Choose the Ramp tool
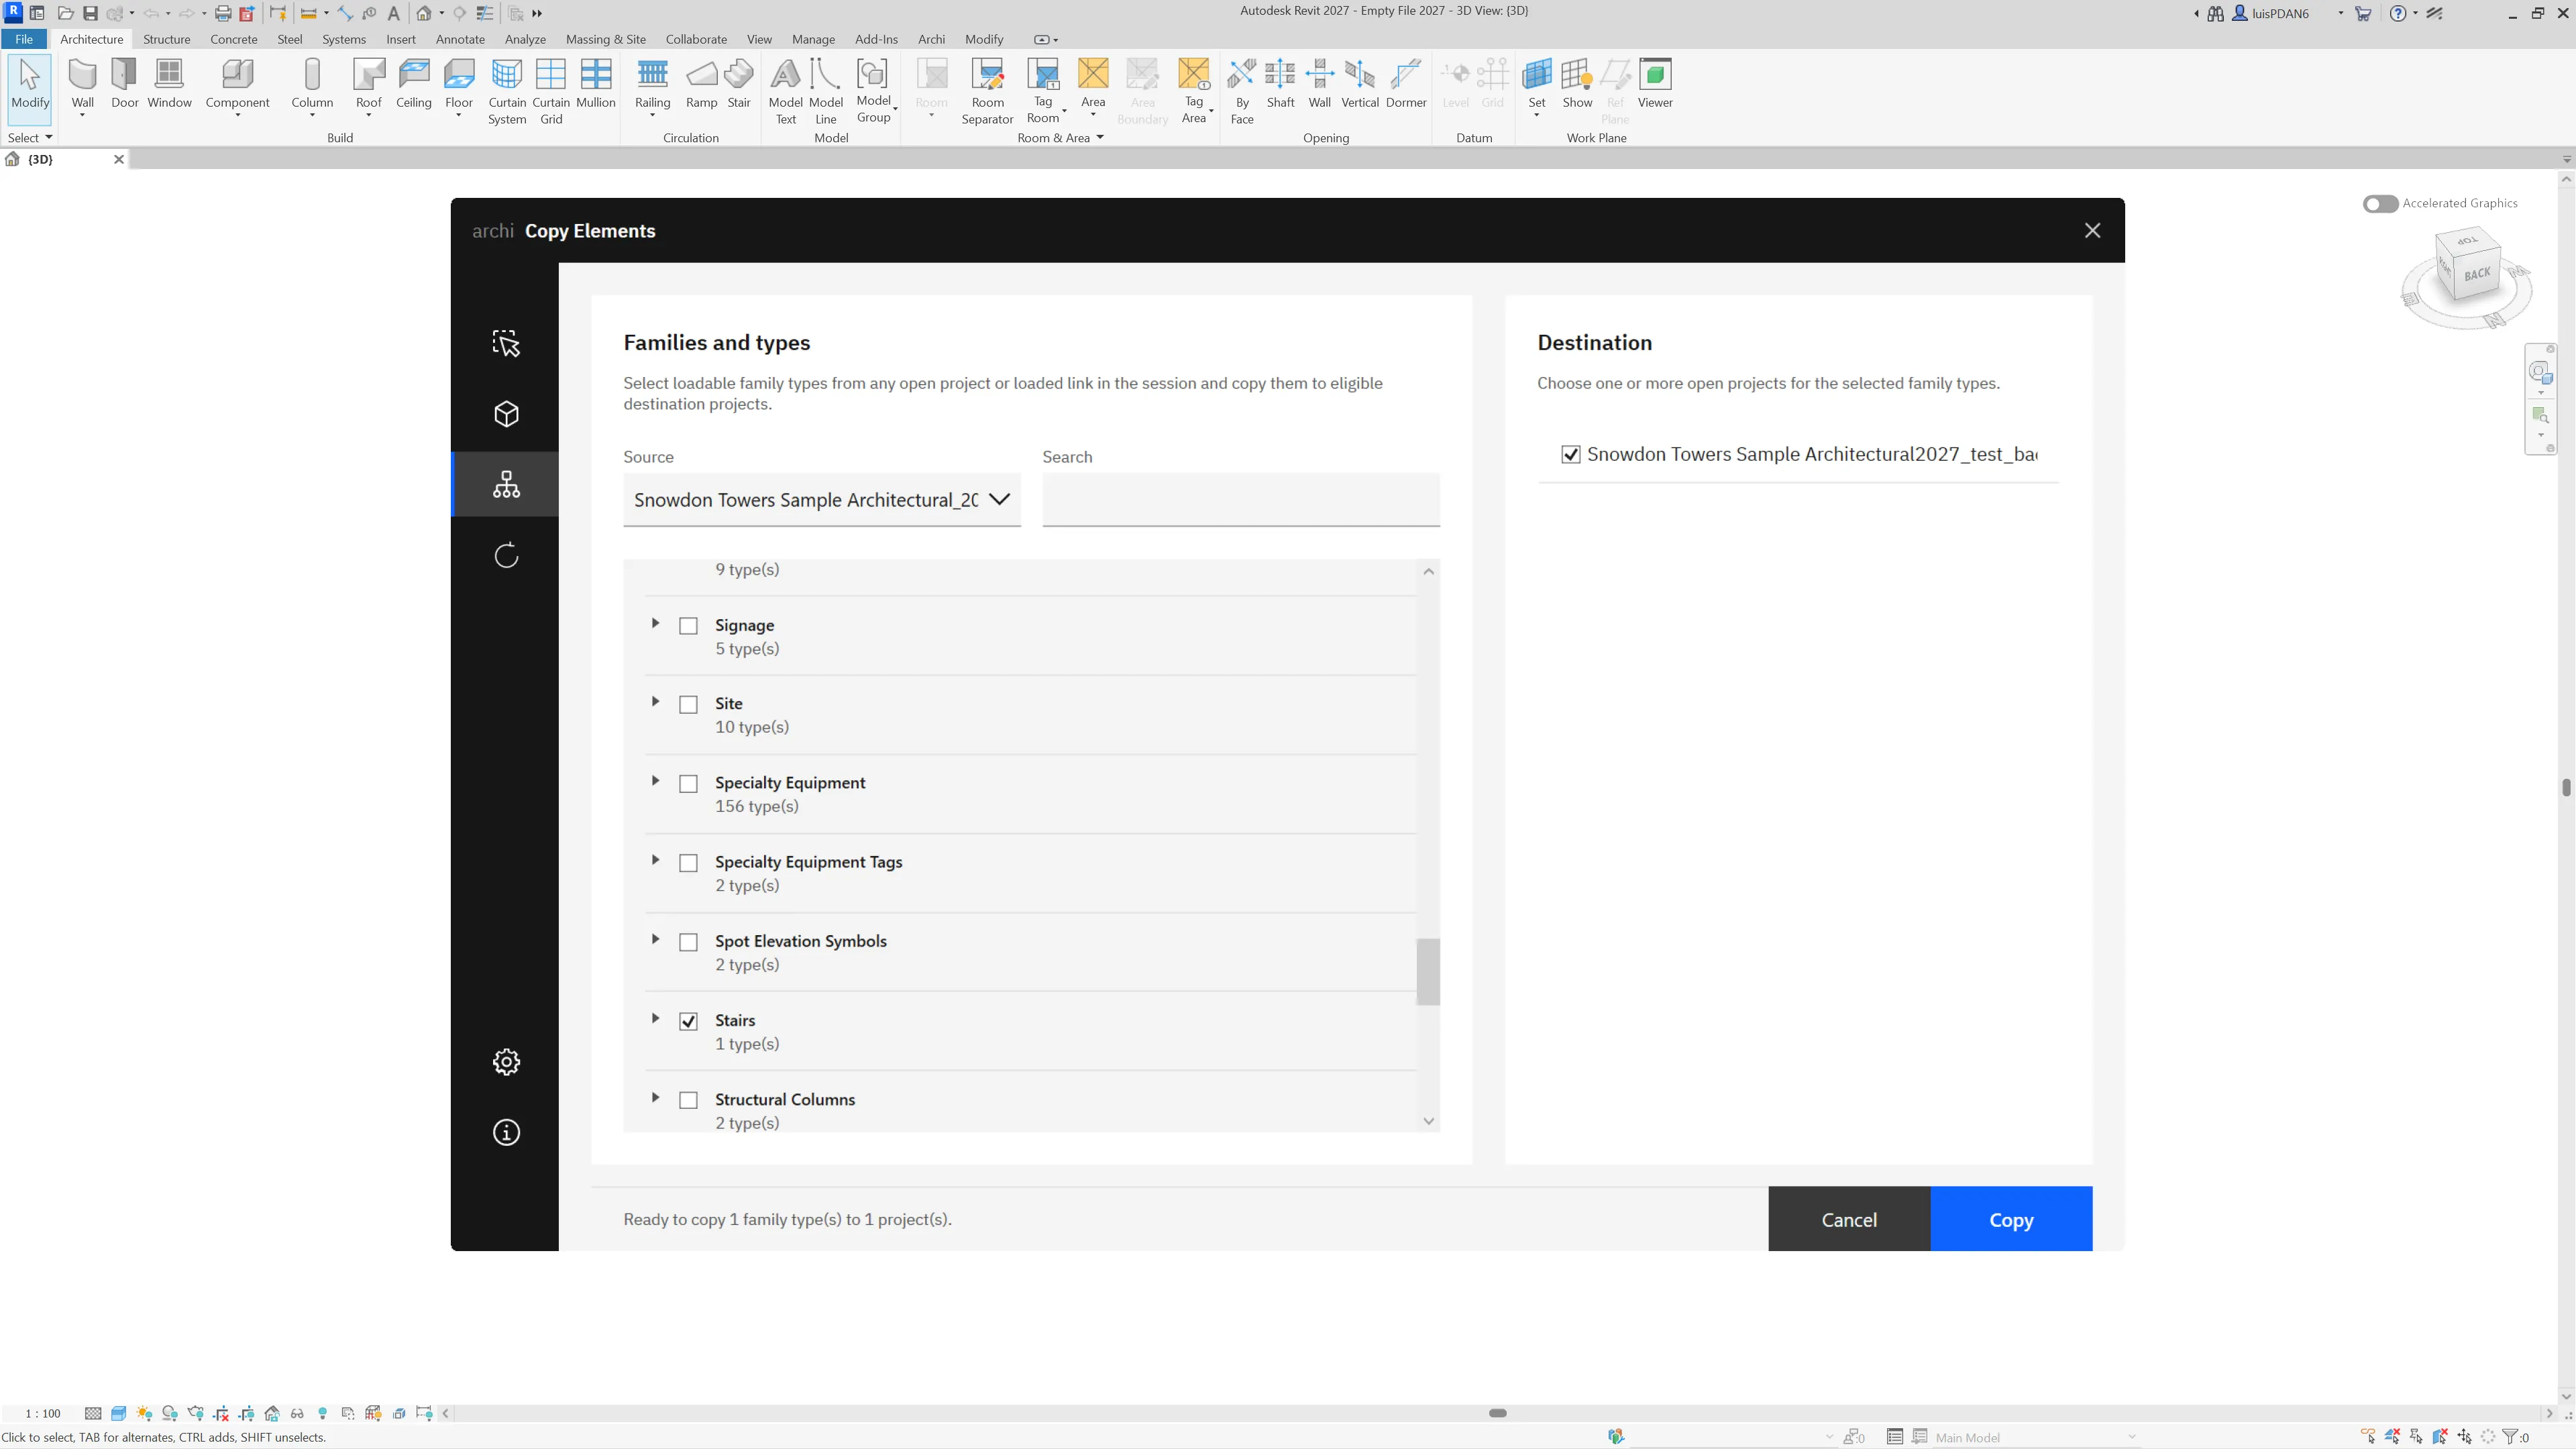2576x1449 pixels. (701, 84)
